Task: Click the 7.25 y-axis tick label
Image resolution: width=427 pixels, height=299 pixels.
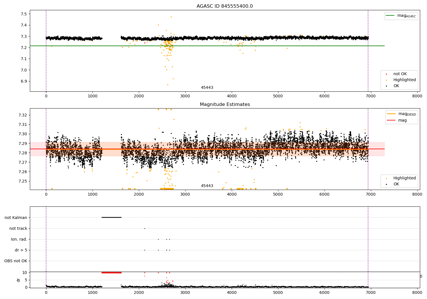Action: pyautogui.click(x=23, y=181)
